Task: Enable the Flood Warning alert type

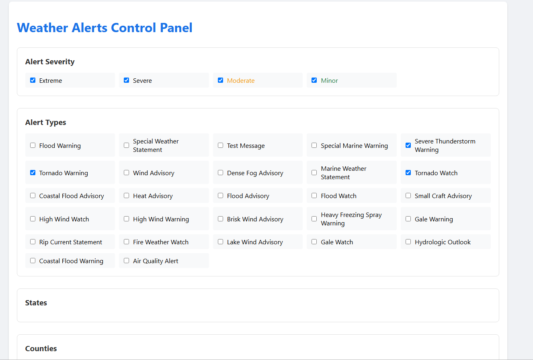Action: [33, 145]
